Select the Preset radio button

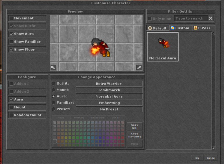tap(53, 109)
